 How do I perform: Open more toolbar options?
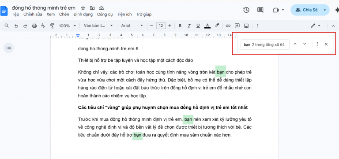pyautogui.click(x=257, y=26)
